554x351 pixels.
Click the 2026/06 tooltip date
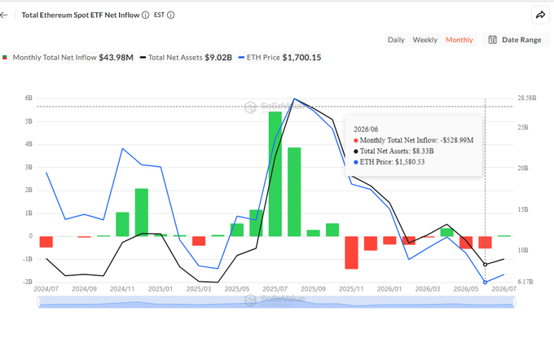366,129
